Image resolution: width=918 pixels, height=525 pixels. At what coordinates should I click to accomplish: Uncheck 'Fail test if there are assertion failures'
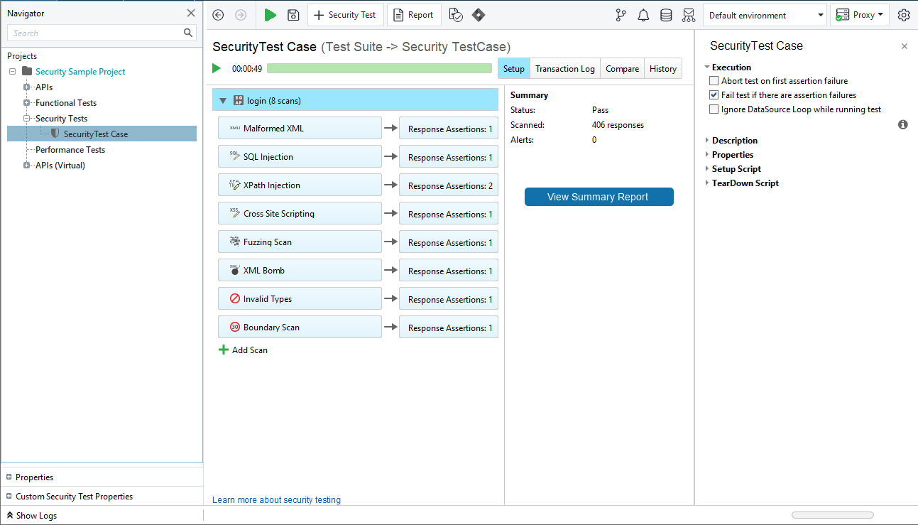pyautogui.click(x=714, y=94)
